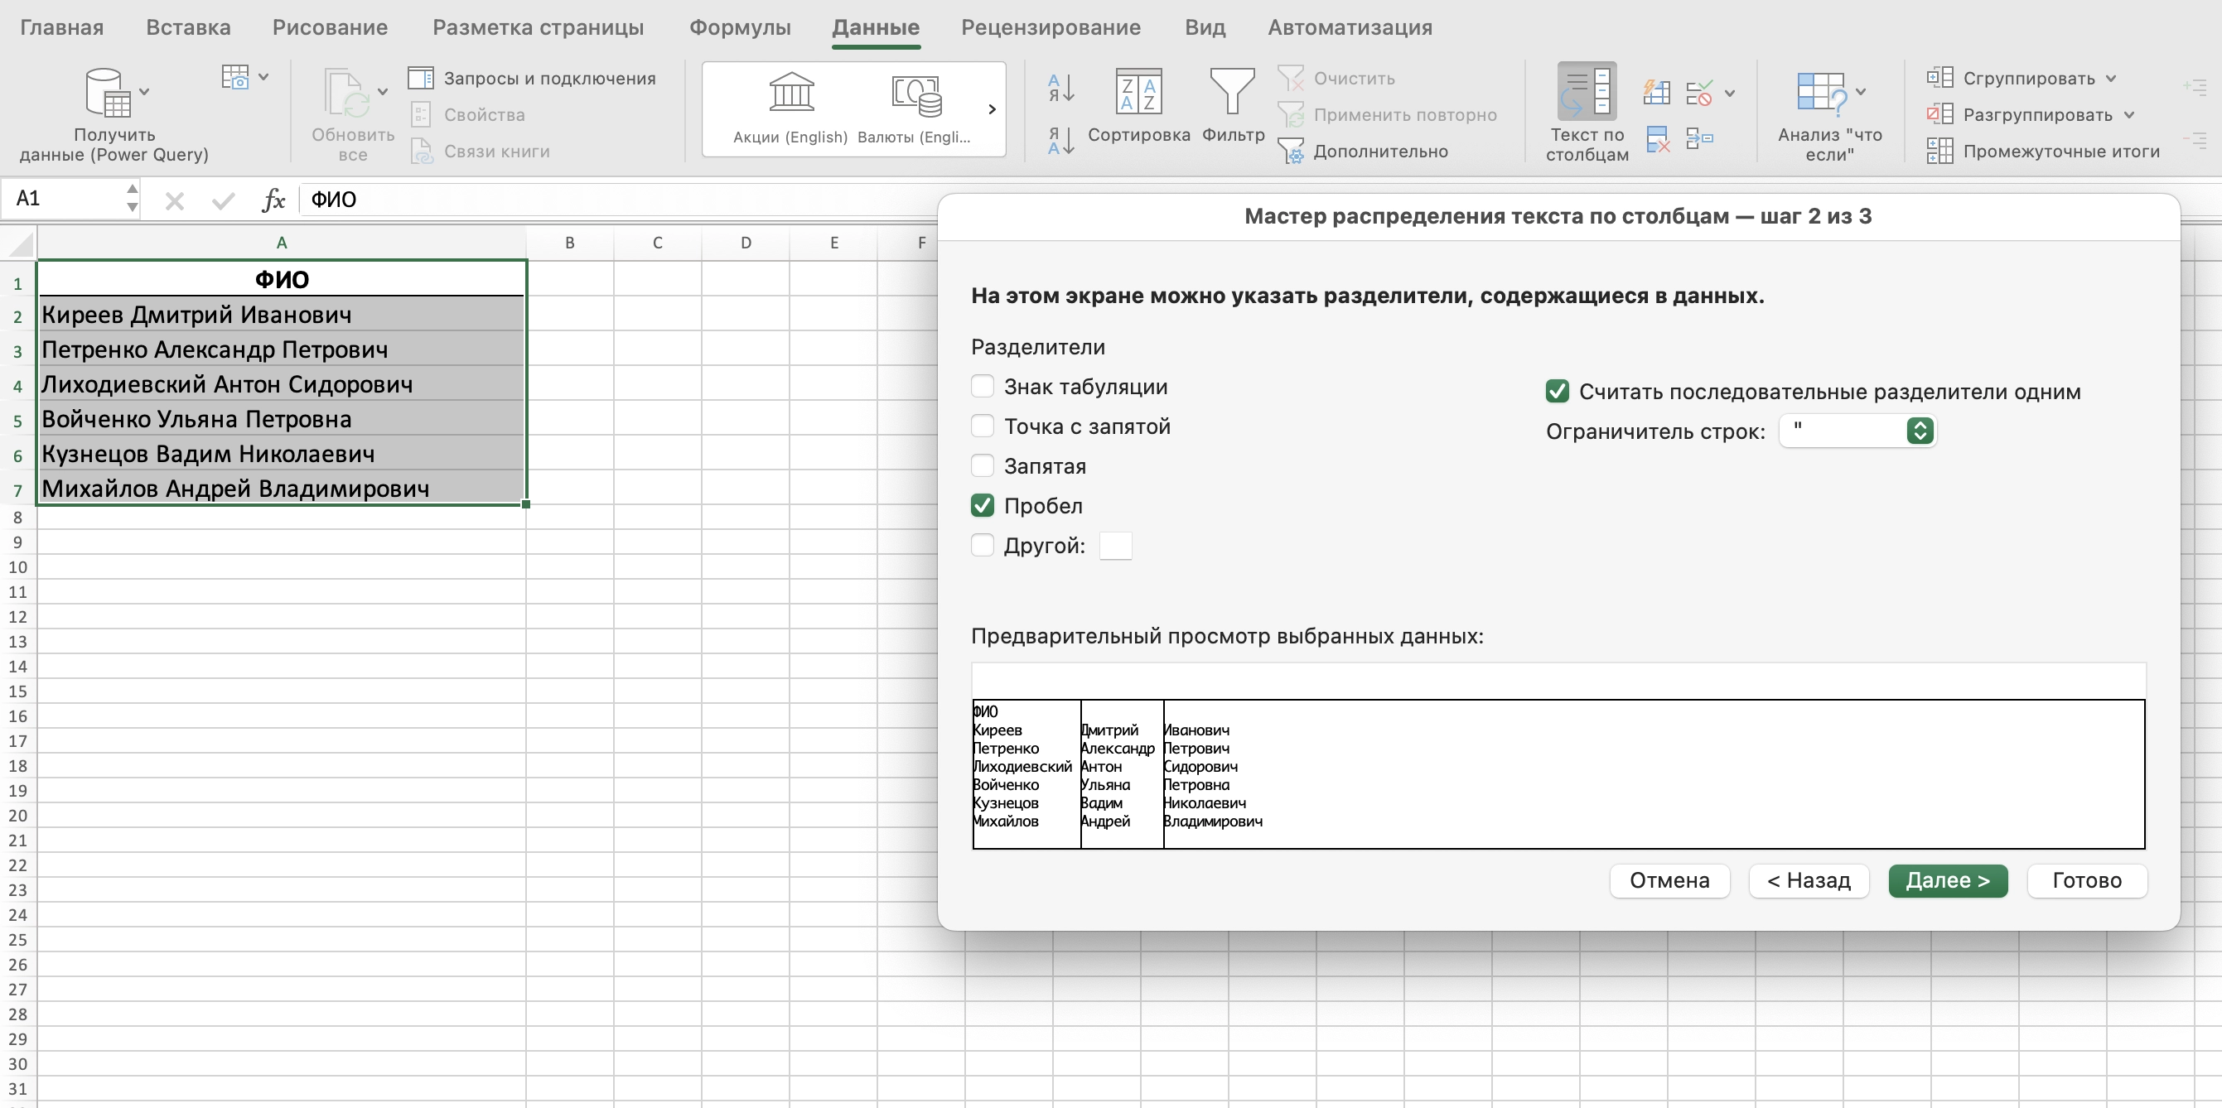Select the Stocks (Акции) data type
Screen dimensions: 2222x1108
pyautogui.click(x=790, y=92)
